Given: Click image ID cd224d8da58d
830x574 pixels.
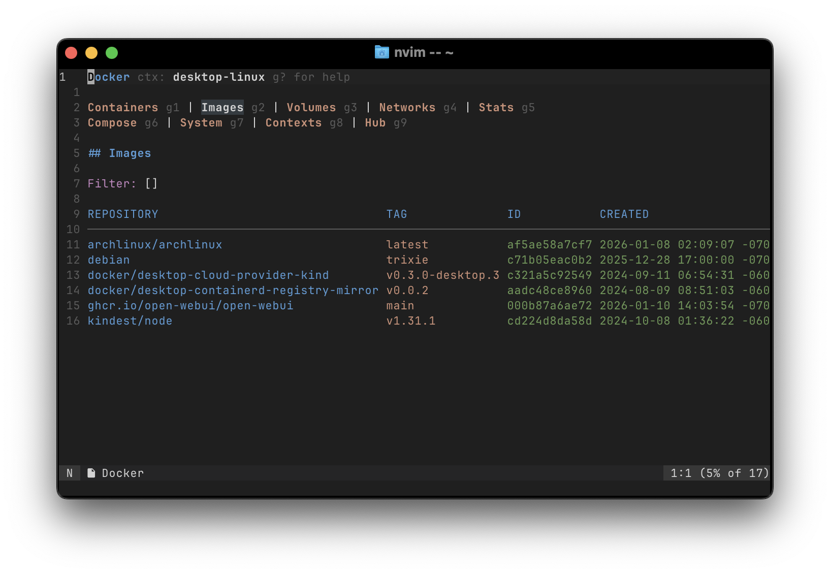Looking at the screenshot, I should 550,321.
